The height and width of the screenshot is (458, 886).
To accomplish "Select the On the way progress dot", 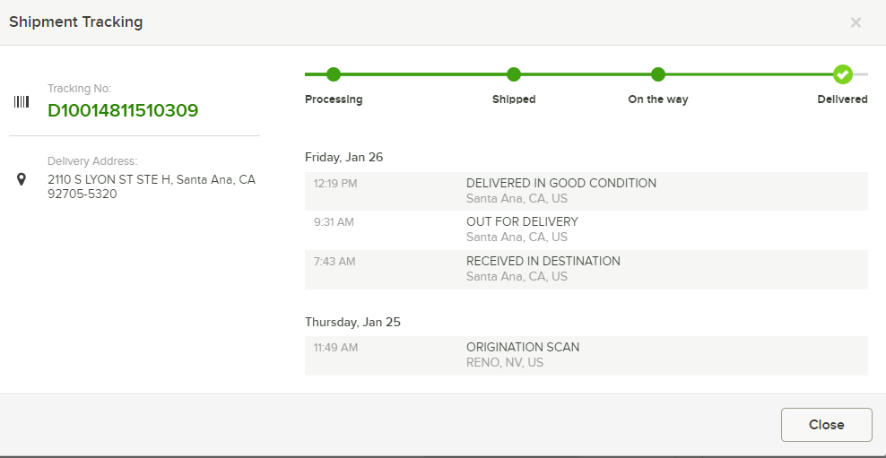I will (x=657, y=74).
